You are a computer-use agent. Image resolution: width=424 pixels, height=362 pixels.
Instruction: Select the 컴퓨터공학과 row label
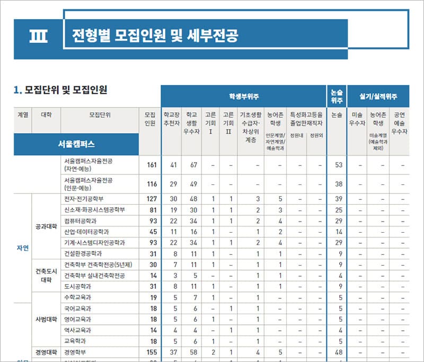pyautogui.click(x=80, y=220)
